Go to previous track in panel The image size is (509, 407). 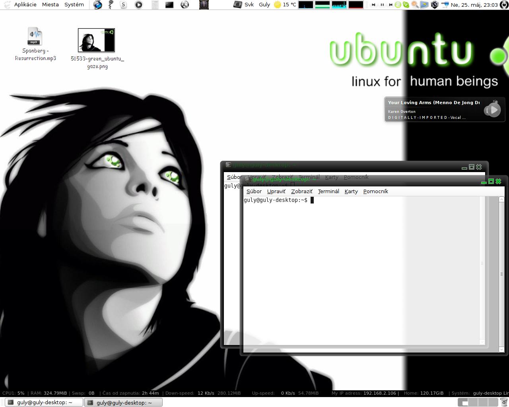[391, 5]
